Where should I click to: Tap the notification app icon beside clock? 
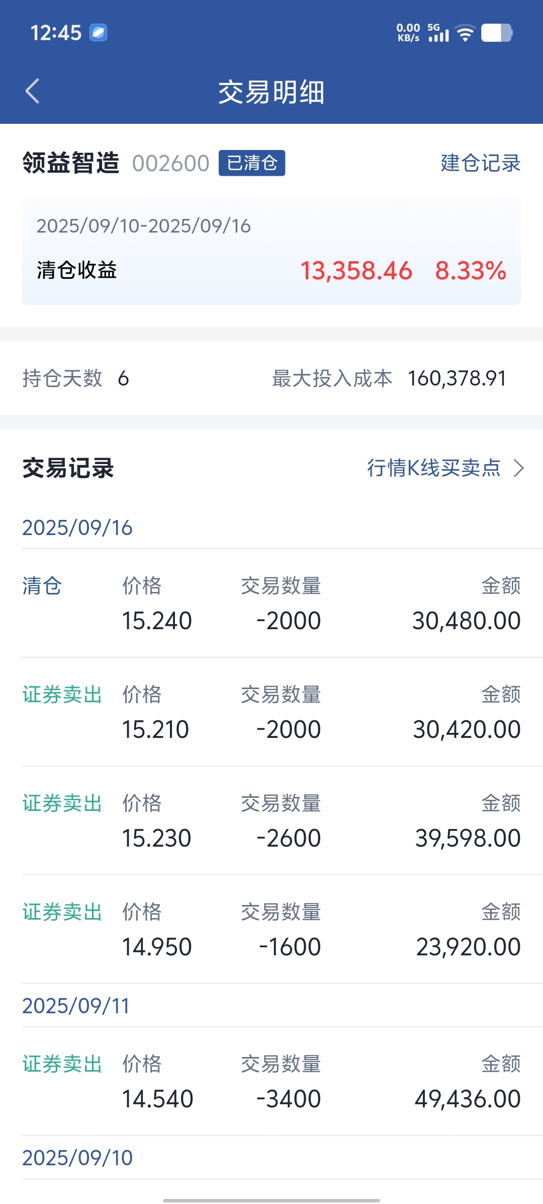pos(99,33)
